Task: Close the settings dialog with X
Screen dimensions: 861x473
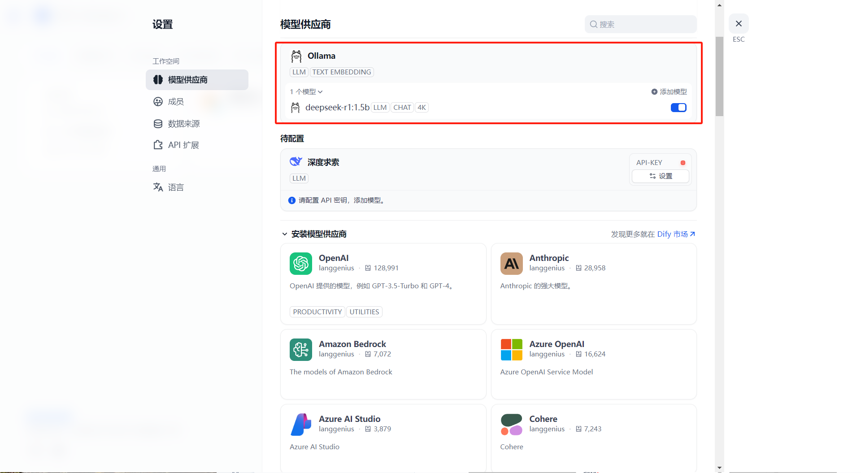Action: tap(739, 23)
